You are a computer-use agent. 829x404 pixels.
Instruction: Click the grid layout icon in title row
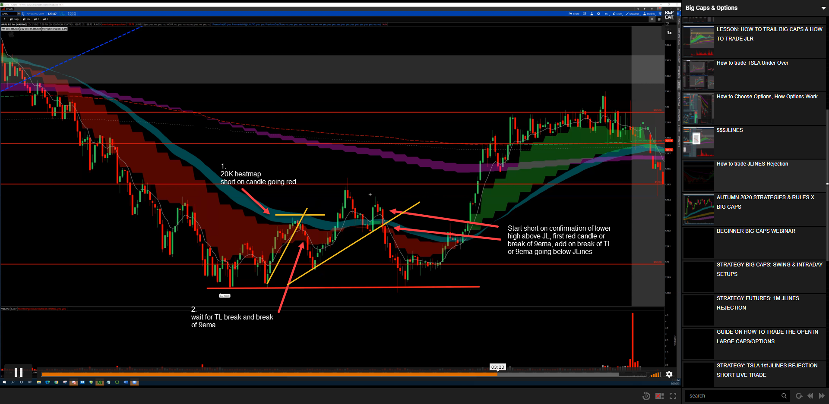[659, 9]
